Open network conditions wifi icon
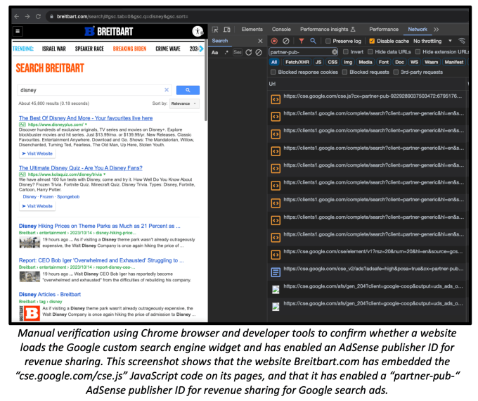 [462, 41]
